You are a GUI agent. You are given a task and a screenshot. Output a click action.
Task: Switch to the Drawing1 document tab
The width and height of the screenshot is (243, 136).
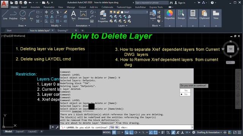[x=63, y=31]
